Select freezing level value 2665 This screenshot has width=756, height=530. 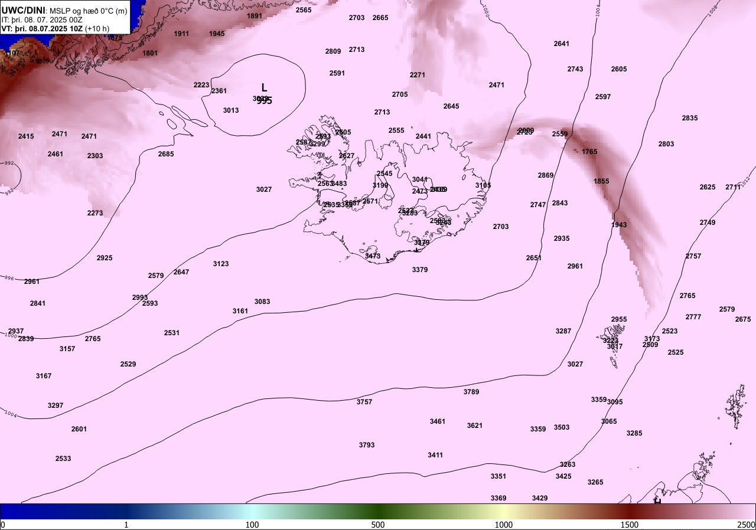(380, 18)
